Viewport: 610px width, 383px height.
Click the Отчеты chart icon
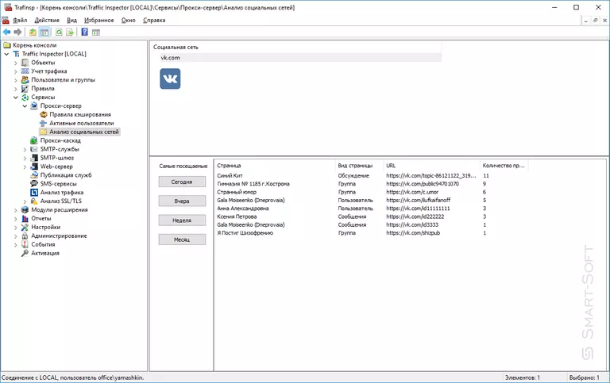coord(25,218)
